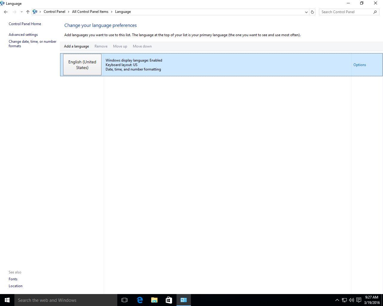Click Move up in the language toolbar

(x=120, y=46)
